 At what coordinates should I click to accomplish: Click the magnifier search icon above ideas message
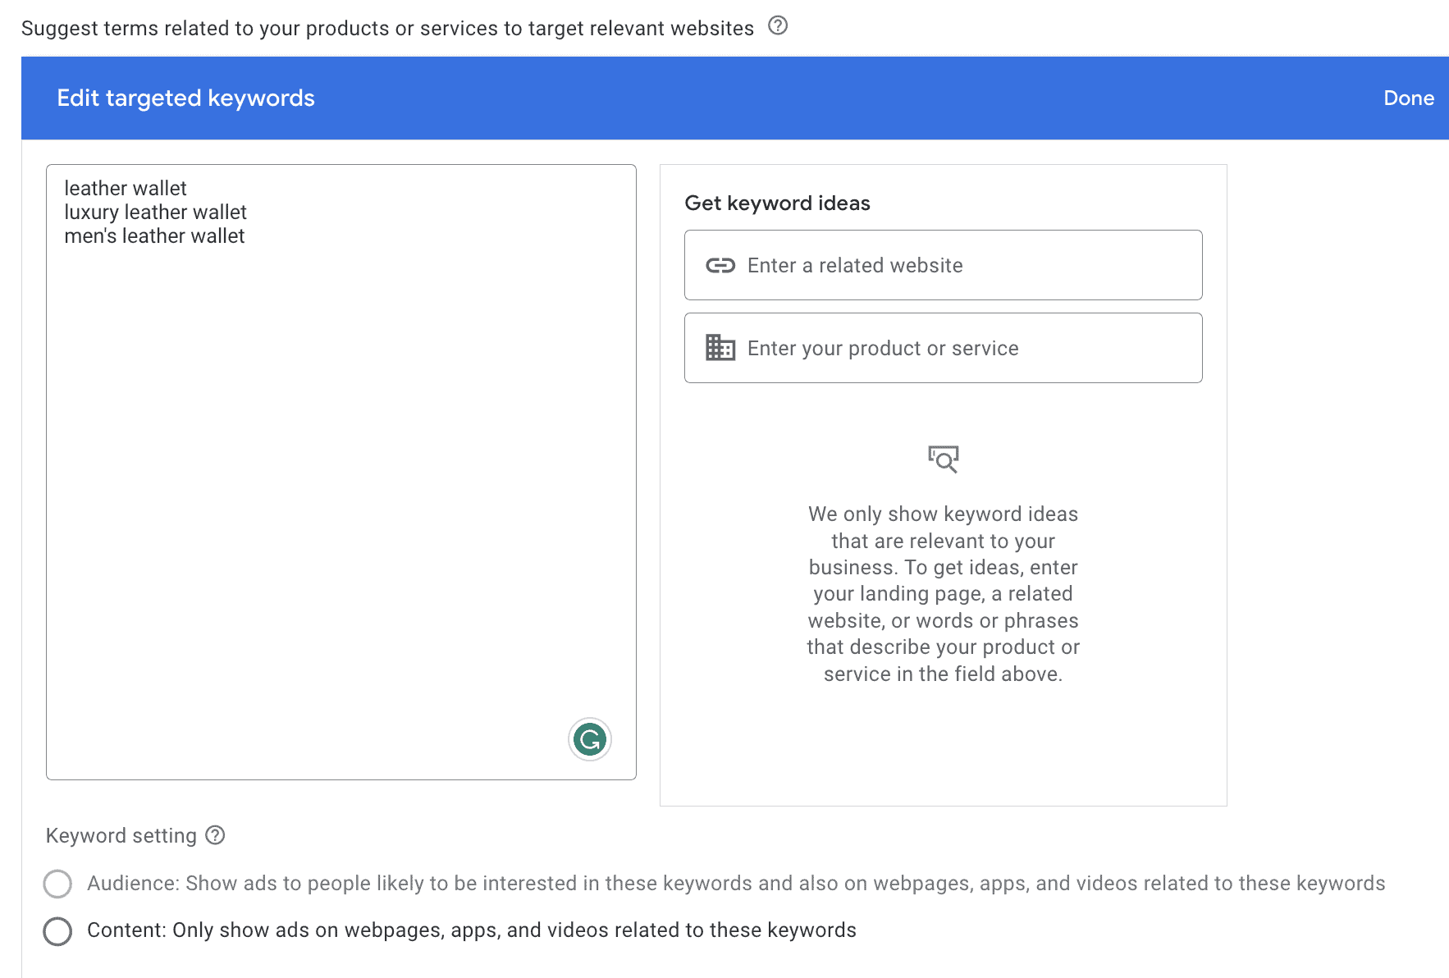943,459
